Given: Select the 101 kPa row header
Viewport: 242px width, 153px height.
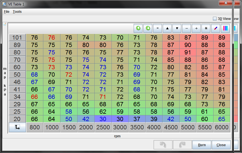Looking at the screenshot, I should pyautogui.click(x=17, y=38).
